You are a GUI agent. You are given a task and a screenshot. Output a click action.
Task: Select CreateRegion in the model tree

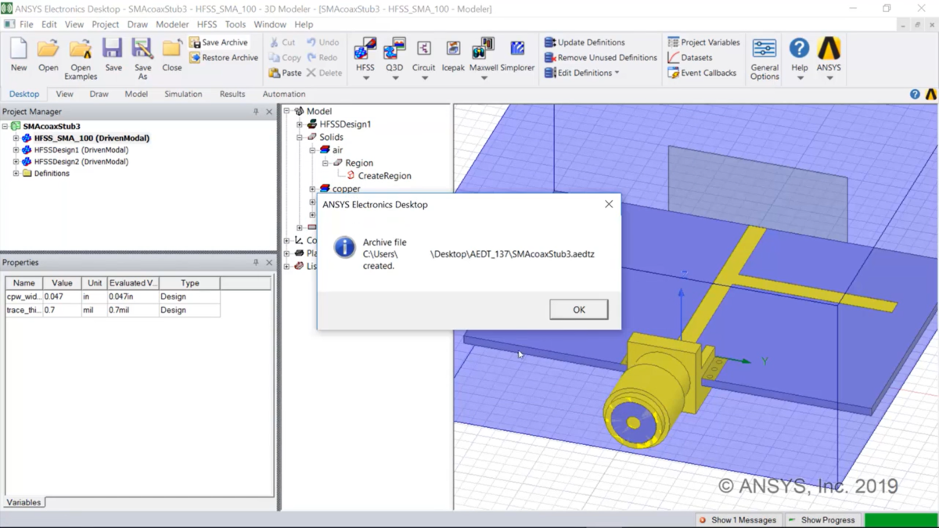click(384, 176)
